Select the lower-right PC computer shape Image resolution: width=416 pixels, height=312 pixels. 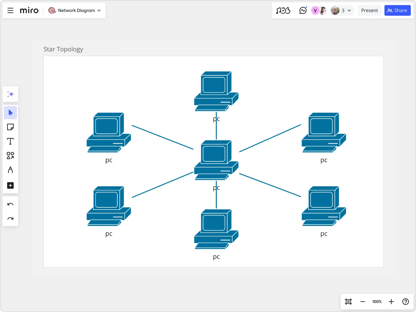pos(324,206)
